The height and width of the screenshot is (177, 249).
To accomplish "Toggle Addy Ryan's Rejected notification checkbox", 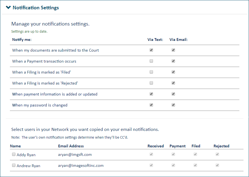I will point(217,154).
